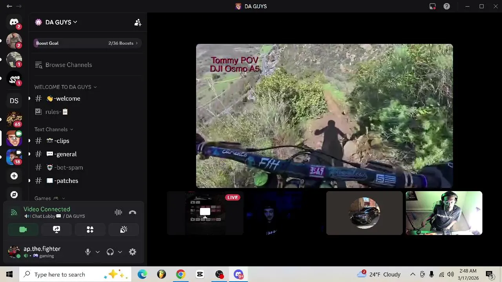Open the volume tray icon
This screenshot has width=502, height=282.
coord(451,275)
